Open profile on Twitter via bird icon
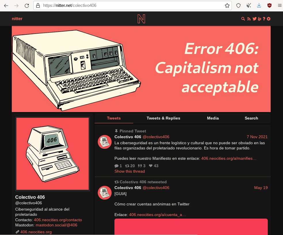Screen dimensions: 283x235 tap(255, 19)
